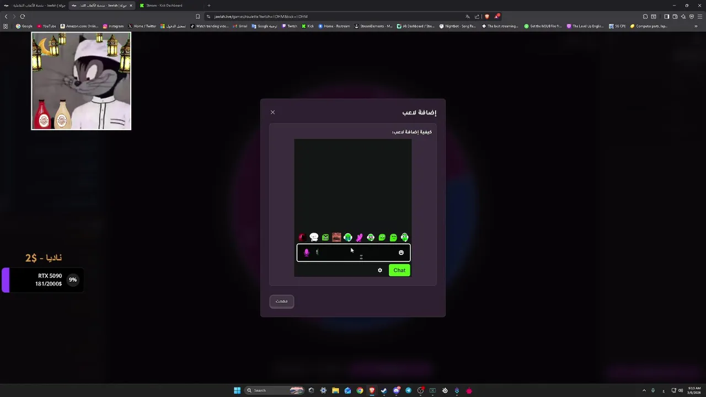Open the YouTube bookmark
This screenshot has height=397, width=706.
coord(47,26)
